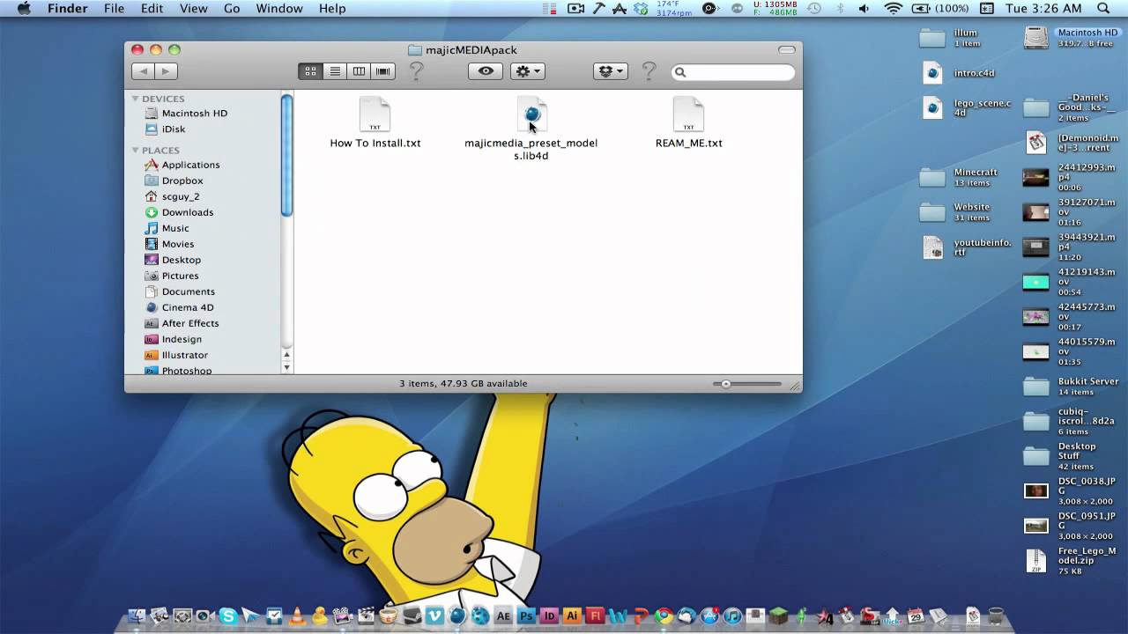The image size is (1128, 634).
Task: Click the clock showing Tue 3:26 AM
Action: click(x=1043, y=9)
